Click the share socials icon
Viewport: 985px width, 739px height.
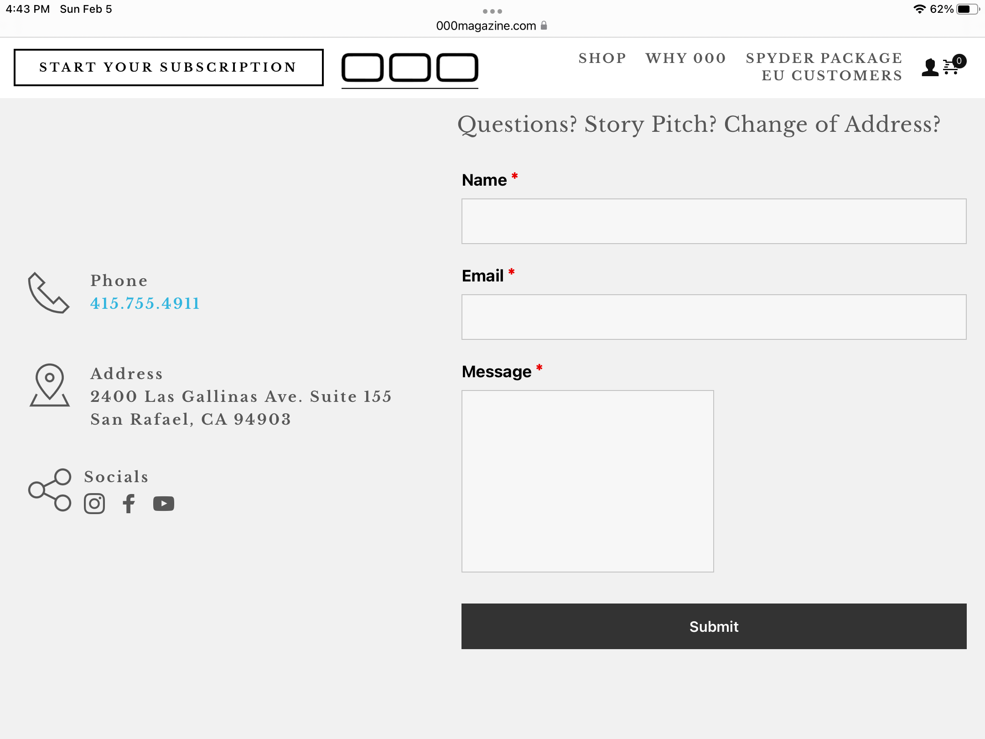[x=50, y=490]
